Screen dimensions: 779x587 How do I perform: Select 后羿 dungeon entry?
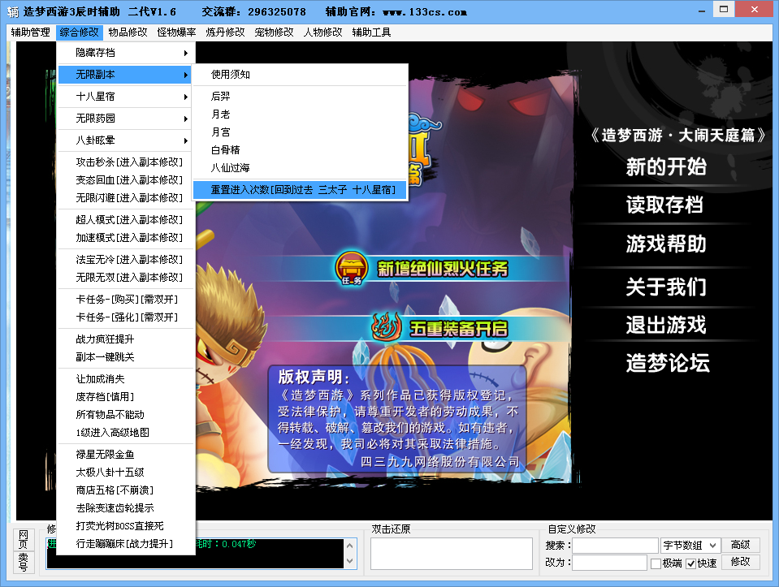tap(300, 97)
